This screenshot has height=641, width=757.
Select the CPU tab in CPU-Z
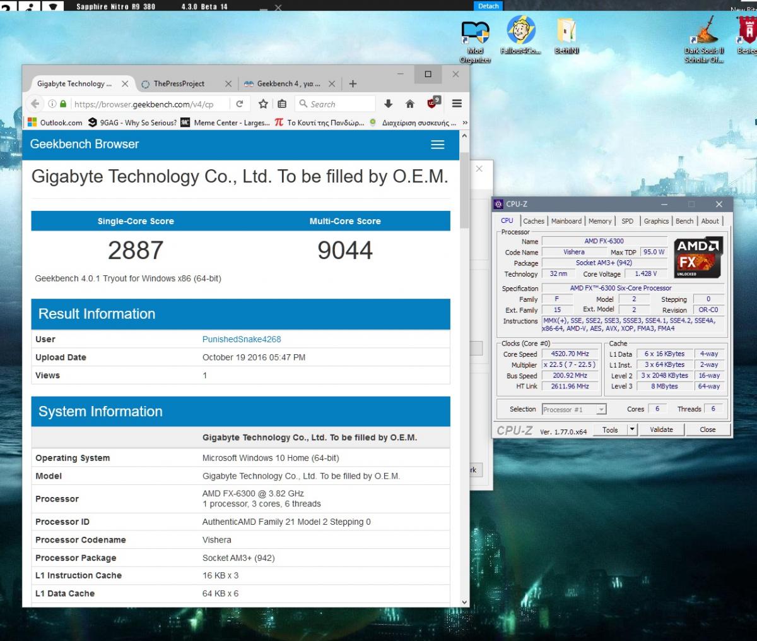[x=507, y=220]
